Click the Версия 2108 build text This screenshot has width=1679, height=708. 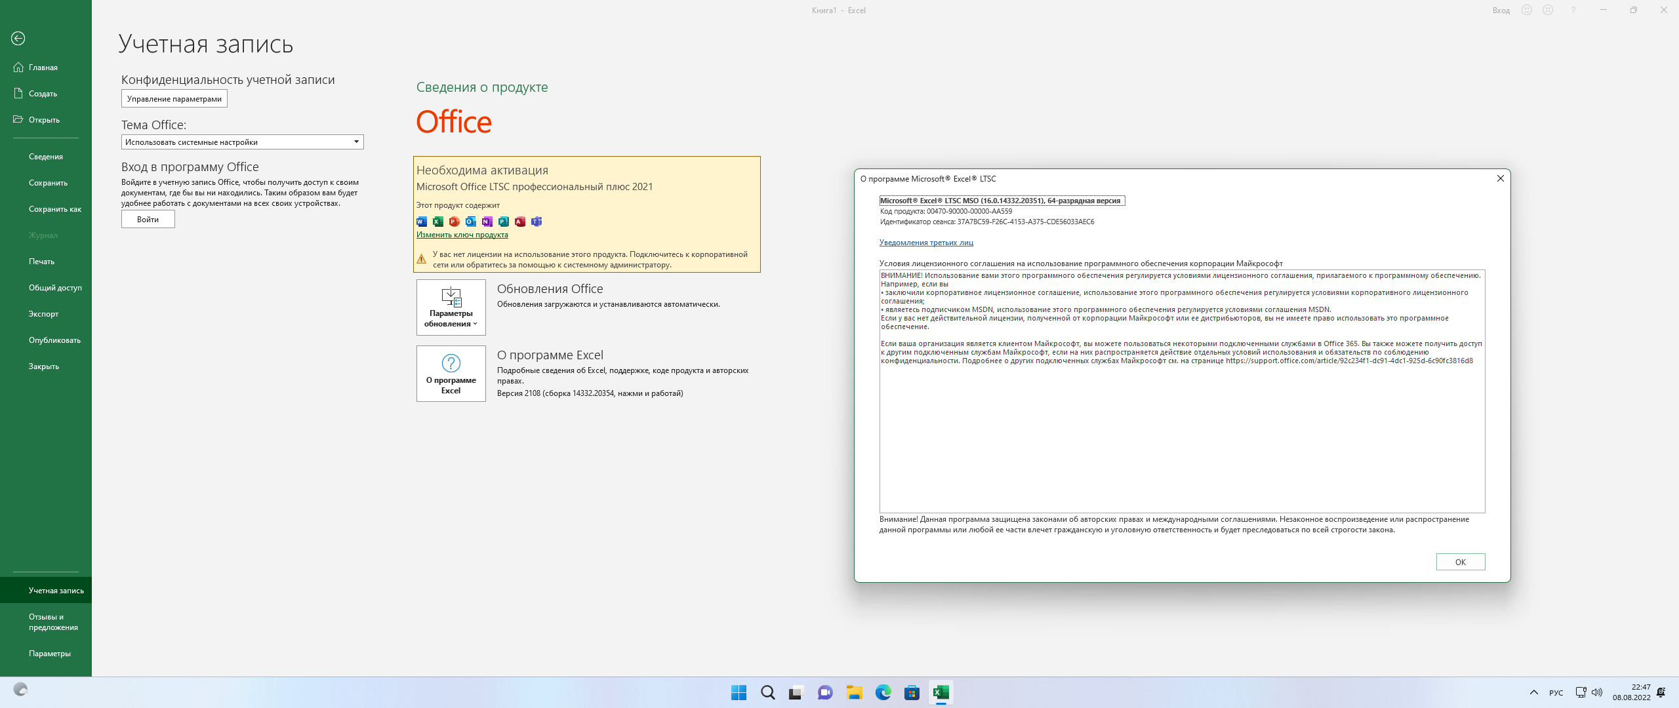[590, 393]
